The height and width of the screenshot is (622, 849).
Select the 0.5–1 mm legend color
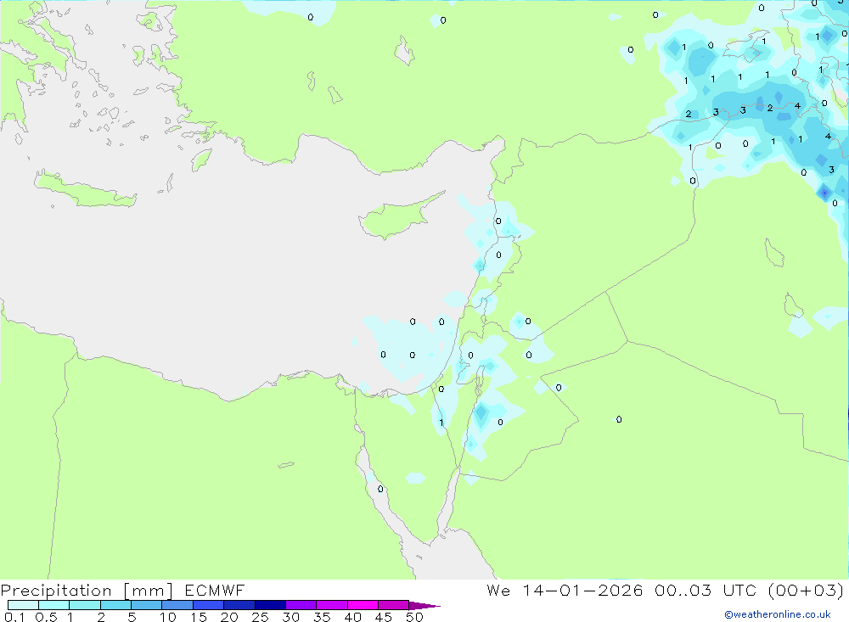pos(54,605)
